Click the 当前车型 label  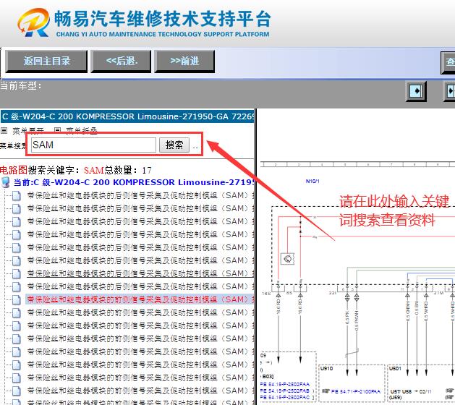[20, 86]
